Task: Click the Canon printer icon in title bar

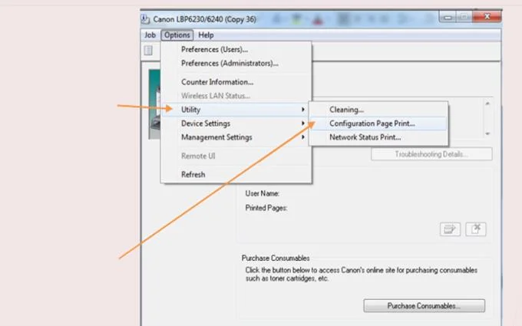Action: coord(146,19)
